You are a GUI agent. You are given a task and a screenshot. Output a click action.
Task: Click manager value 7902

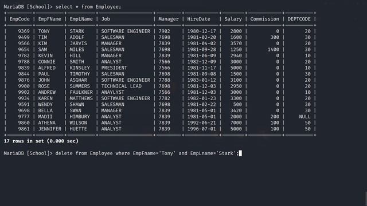(165, 31)
